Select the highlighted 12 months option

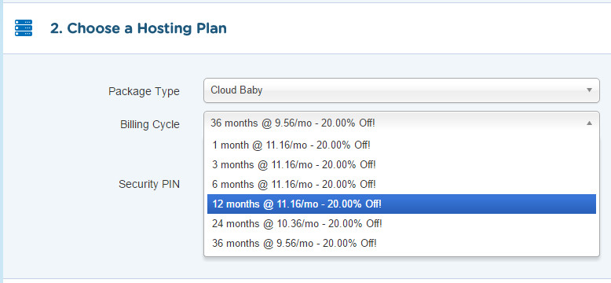(x=401, y=204)
